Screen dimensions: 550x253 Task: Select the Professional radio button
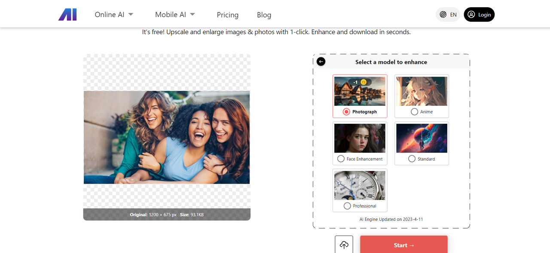point(347,206)
